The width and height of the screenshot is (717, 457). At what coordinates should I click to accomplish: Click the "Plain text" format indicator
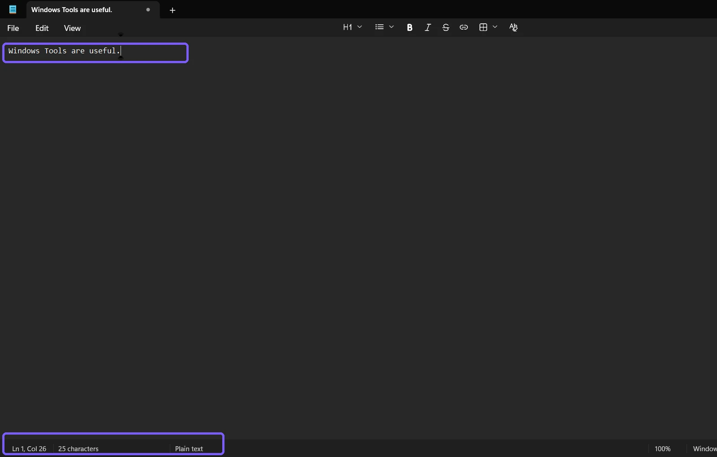(x=189, y=448)
